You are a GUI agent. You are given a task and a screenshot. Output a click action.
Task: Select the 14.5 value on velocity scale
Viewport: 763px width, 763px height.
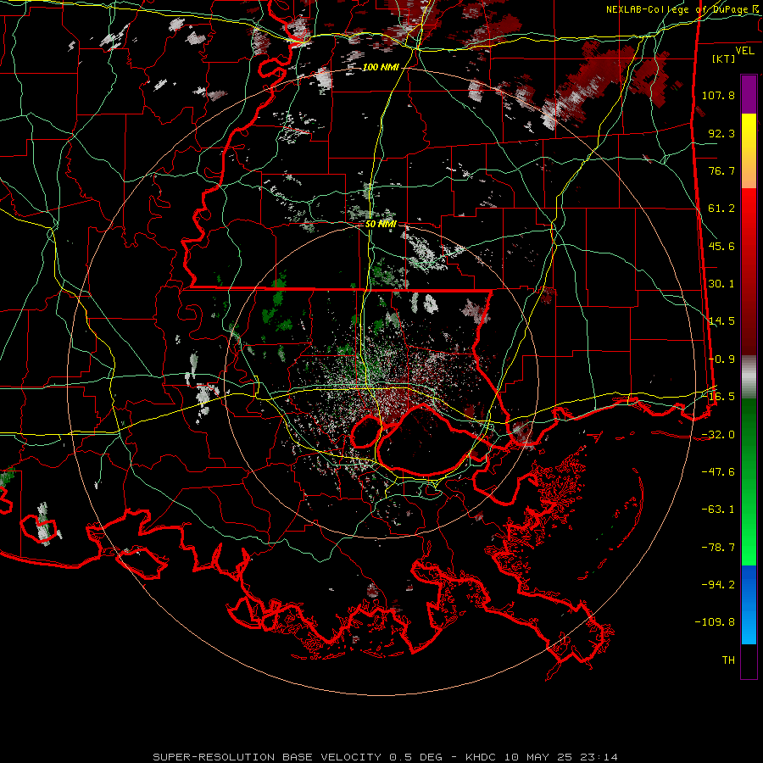point(721,321)
